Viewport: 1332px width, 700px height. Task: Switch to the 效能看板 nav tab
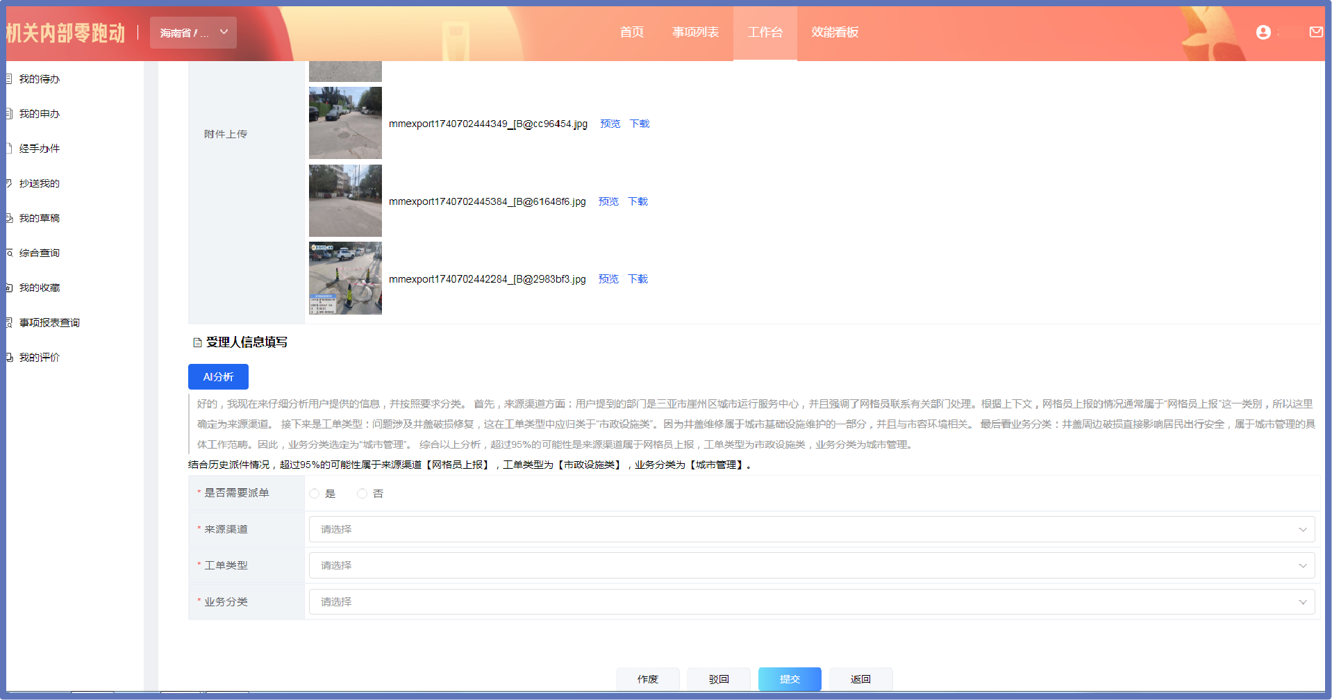pyautogui.click(x=835, y=32)
